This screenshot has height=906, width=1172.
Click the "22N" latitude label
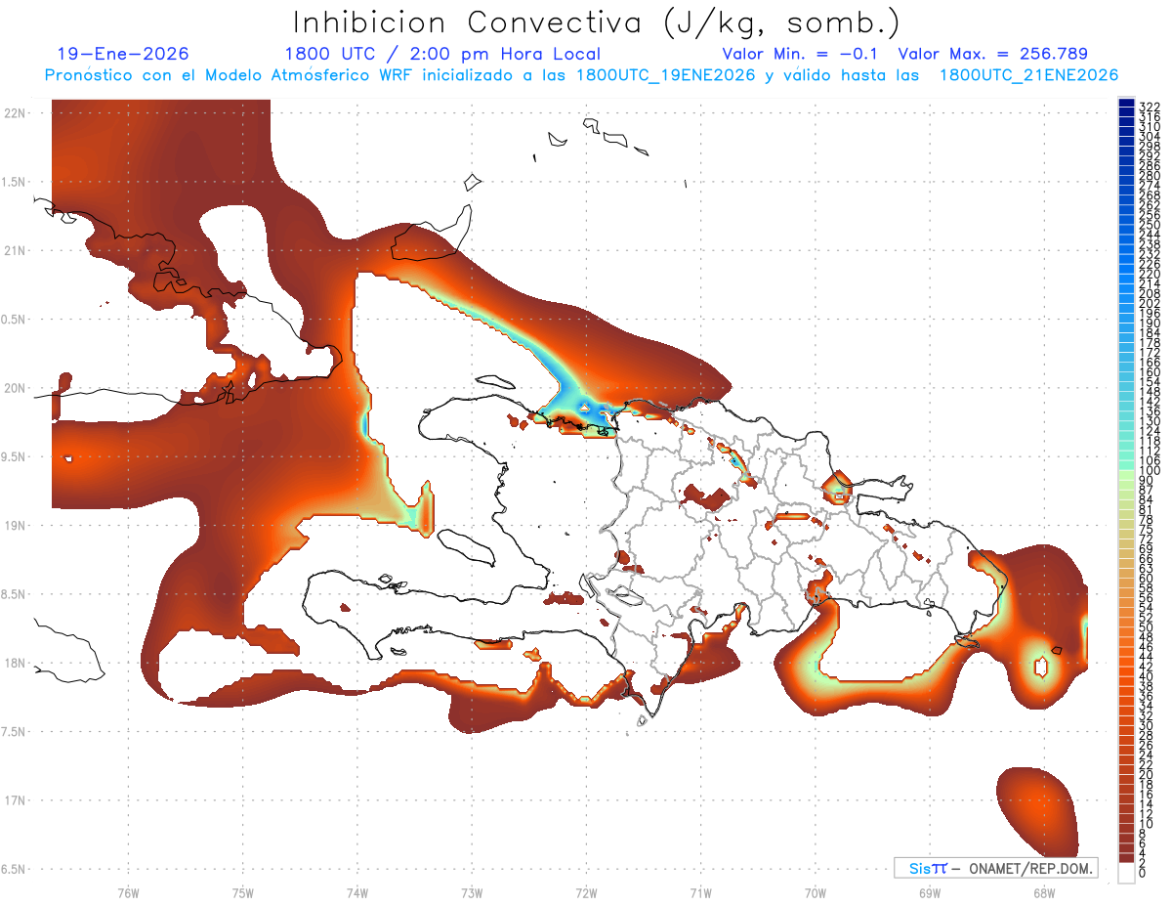(15, 113)
